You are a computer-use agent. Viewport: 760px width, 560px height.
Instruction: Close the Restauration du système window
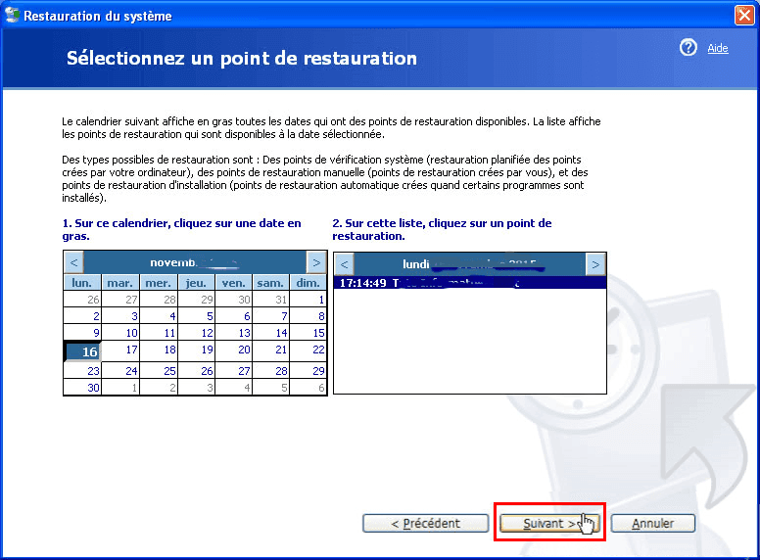[744, 15]
